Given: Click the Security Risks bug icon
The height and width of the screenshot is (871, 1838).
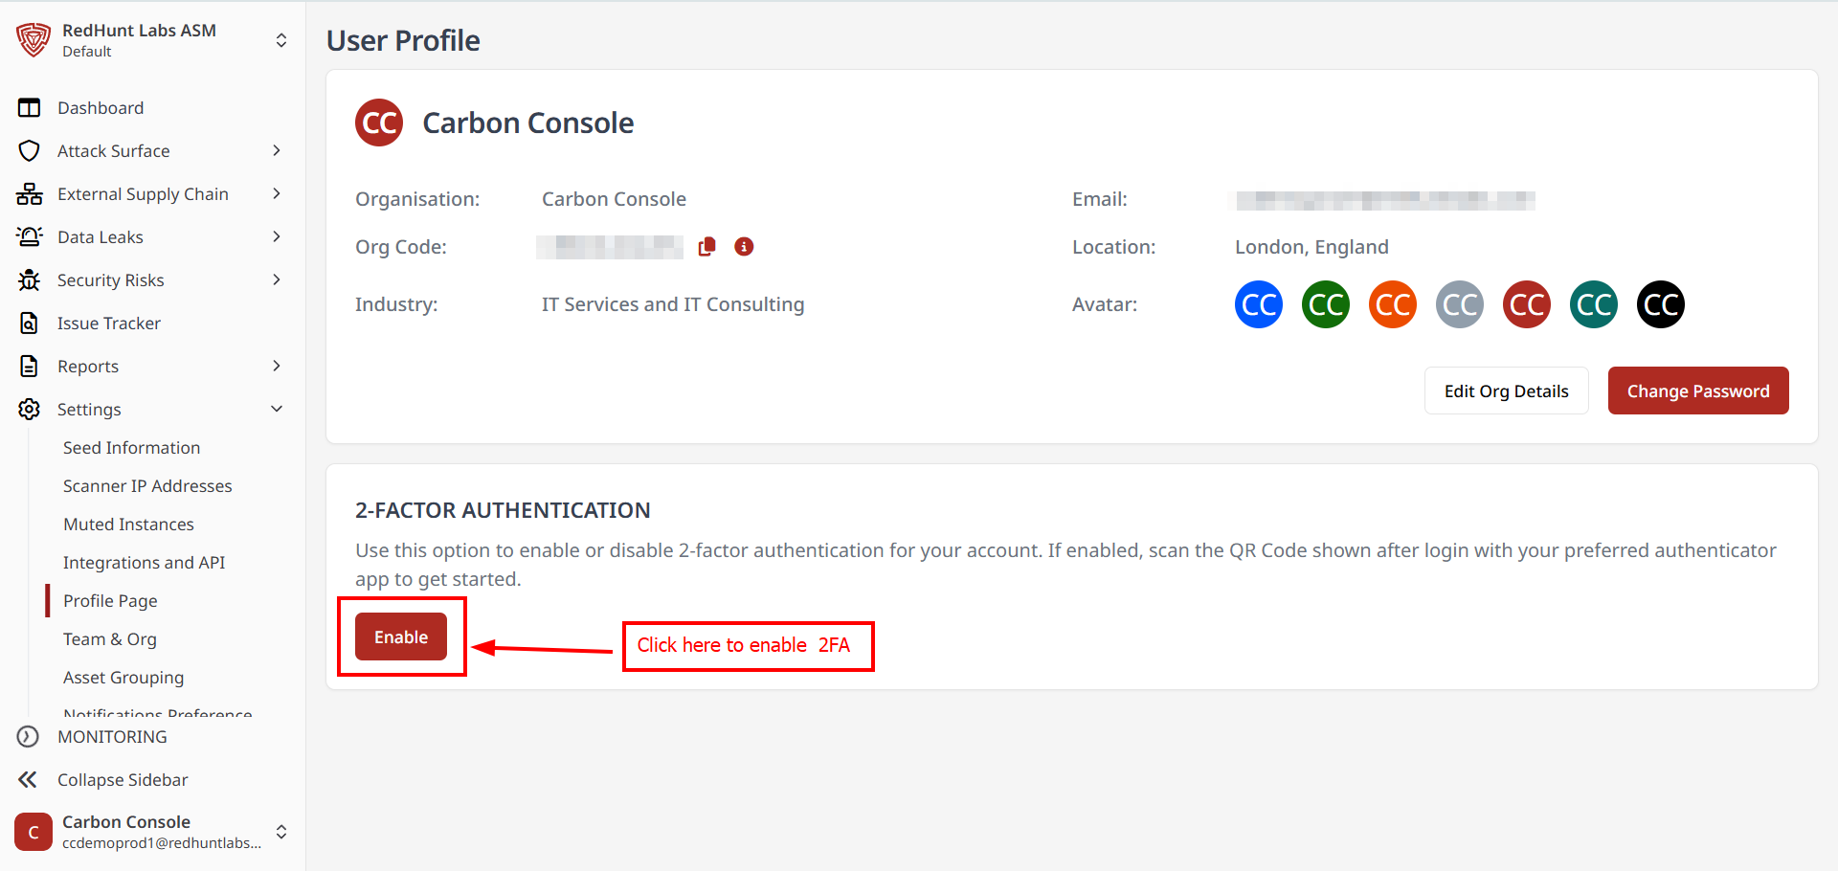Looking at the screenshot, I should point(30,280).
